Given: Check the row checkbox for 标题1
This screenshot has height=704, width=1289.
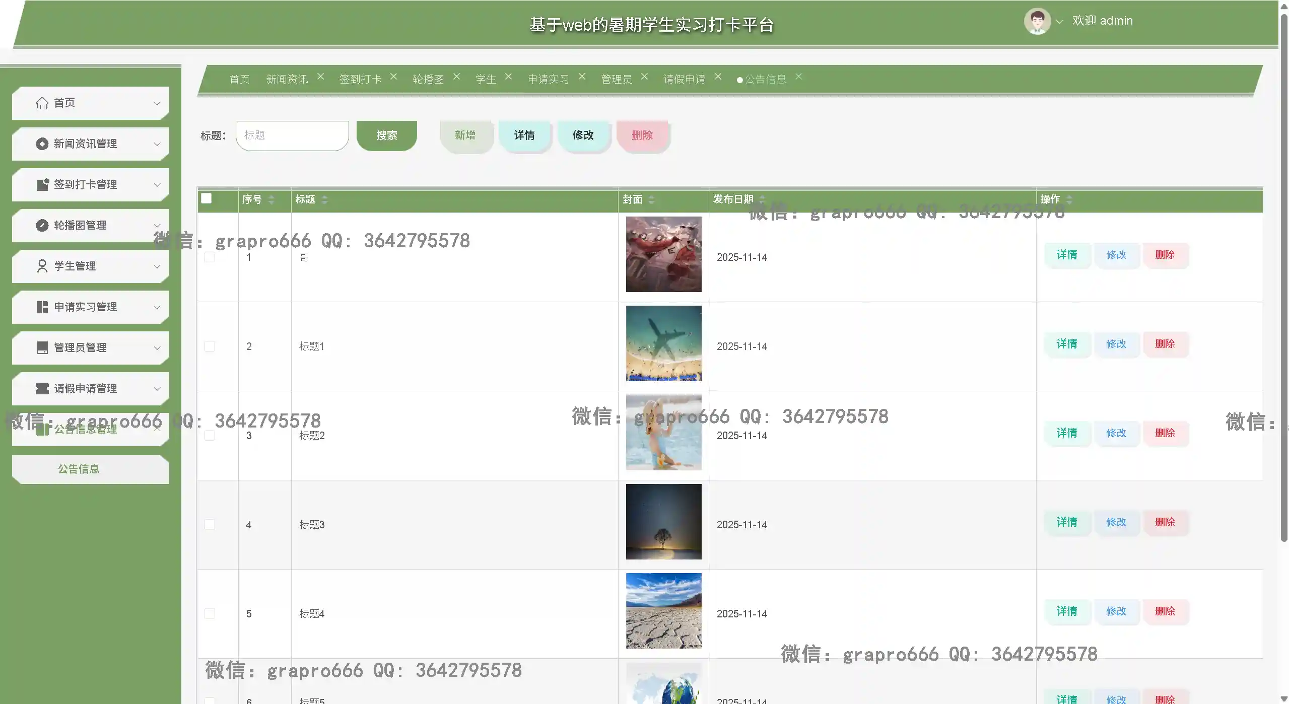Looking at the screenshot, I should [210, 346].
